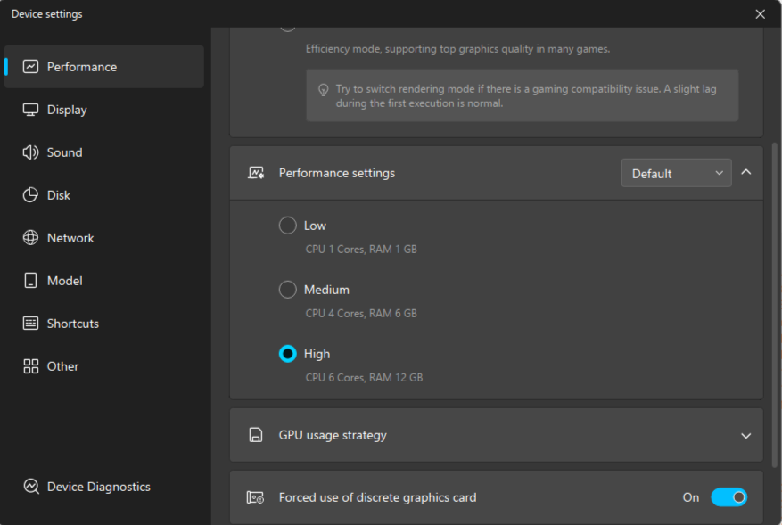This screenshot has width=782, height=525.
Task: Click the Other grid icon
Action: click(31, 366)
